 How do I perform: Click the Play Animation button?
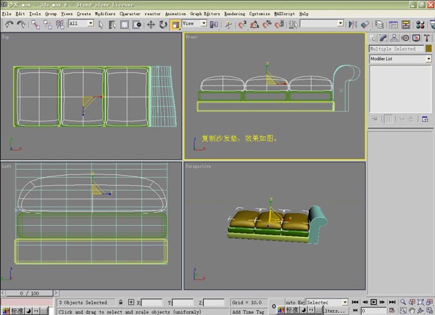coord(373,302)
